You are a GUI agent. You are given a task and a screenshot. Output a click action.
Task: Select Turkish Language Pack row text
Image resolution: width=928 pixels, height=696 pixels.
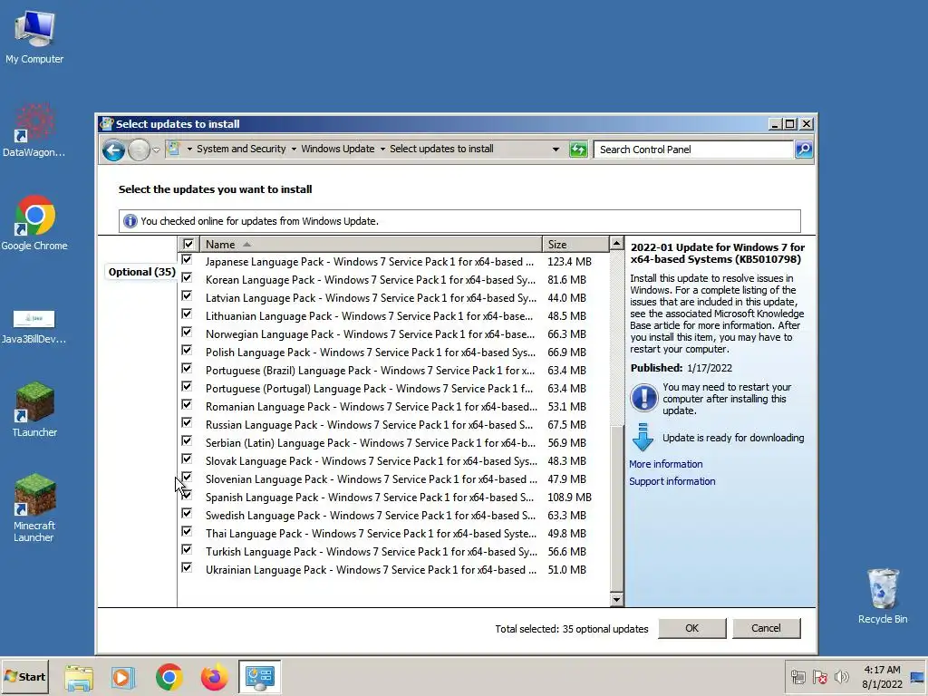click(x=371, y=552)
